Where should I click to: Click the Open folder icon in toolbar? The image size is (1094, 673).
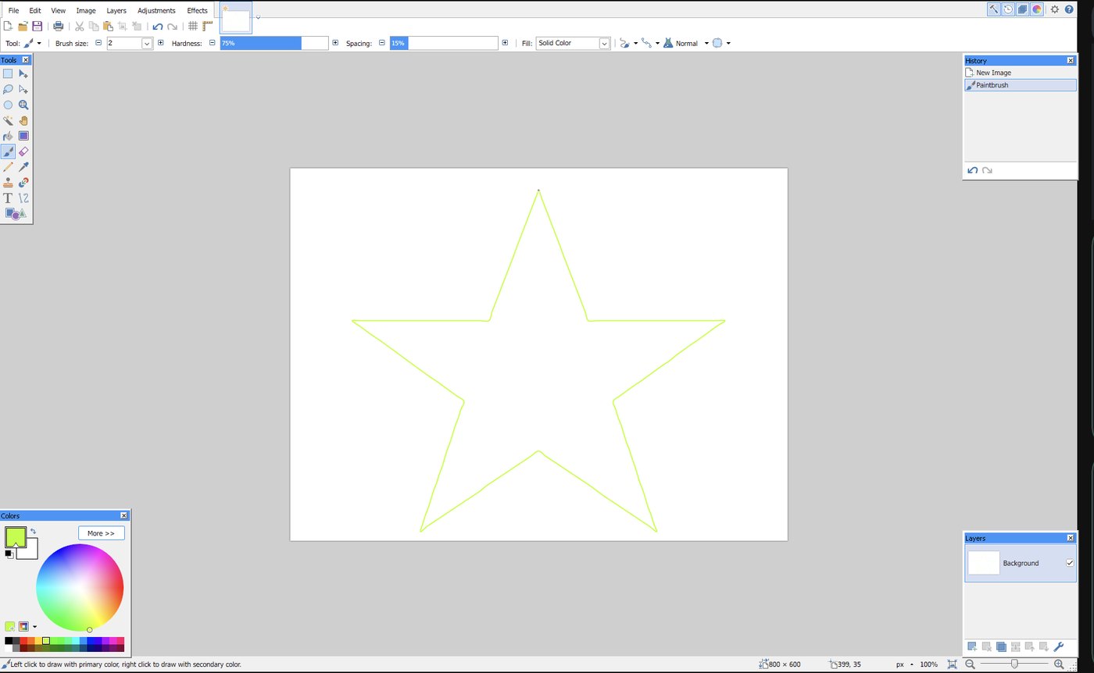pos(23,27)
